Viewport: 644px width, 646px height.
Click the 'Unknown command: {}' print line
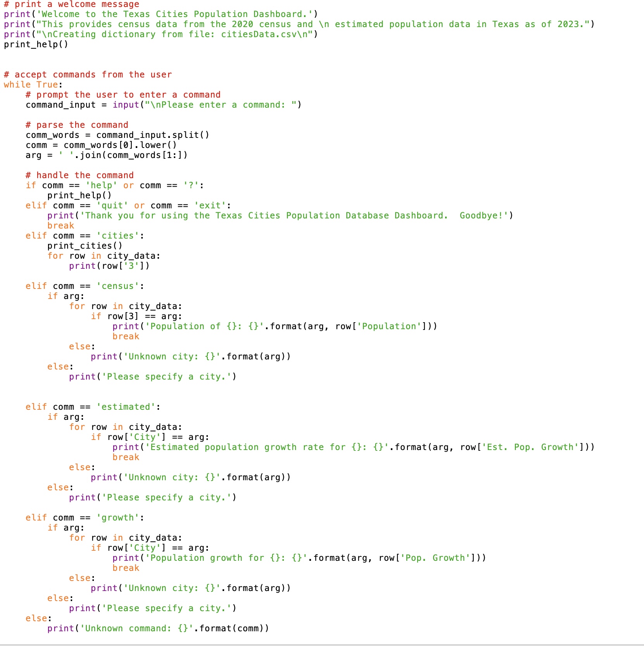[158, 628]
